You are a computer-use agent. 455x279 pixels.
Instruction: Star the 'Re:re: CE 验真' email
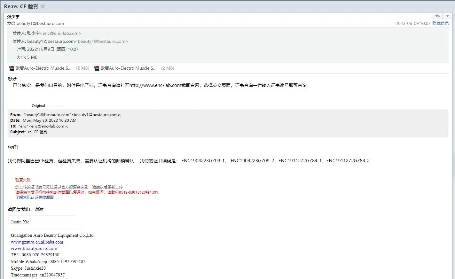click(x=43, y=6)
